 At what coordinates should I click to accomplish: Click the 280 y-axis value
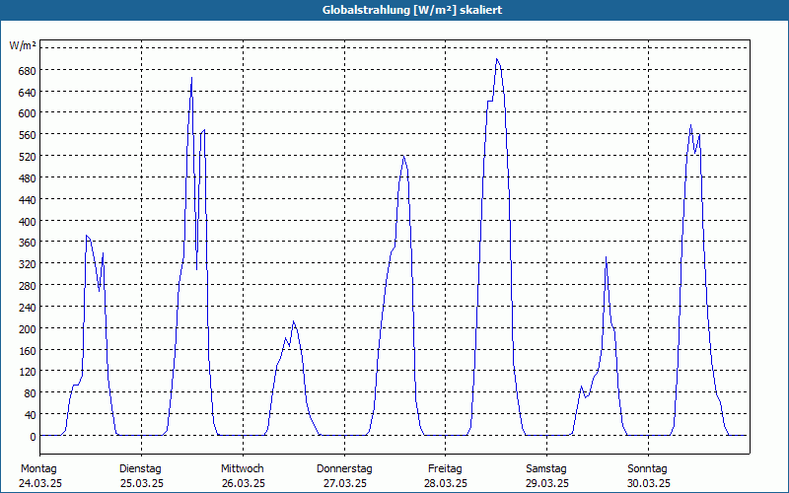(27, 286)
